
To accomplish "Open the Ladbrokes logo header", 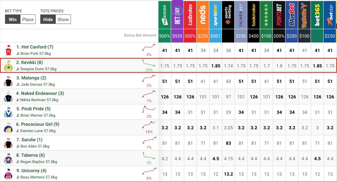I will [190, 15].
